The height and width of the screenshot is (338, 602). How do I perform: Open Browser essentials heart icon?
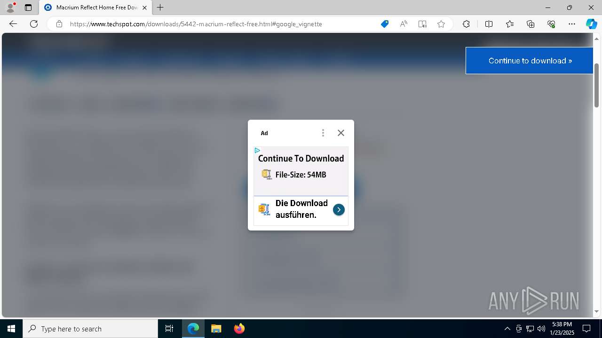click(x=551, y=24)
